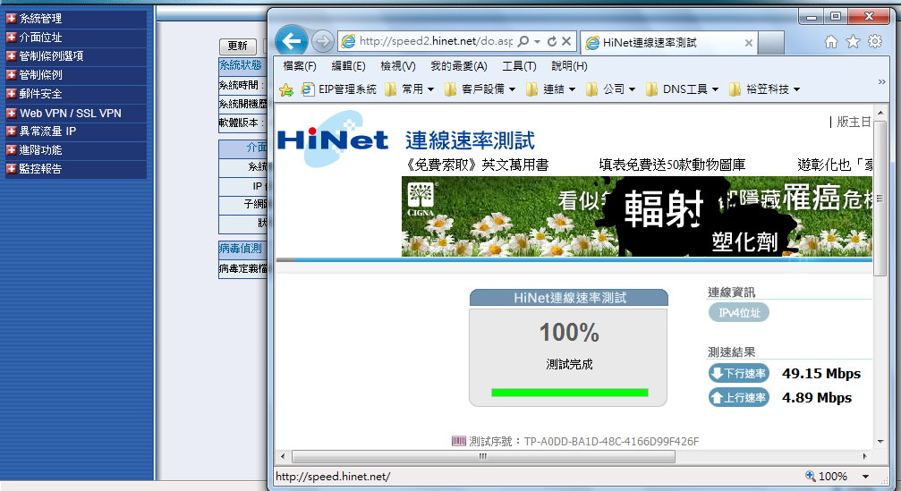The height and width of the screenshot is (491, 901).
Task: Click the 填表免費送50款動物圖庫 ad link
Action: [x=672, y=165]
